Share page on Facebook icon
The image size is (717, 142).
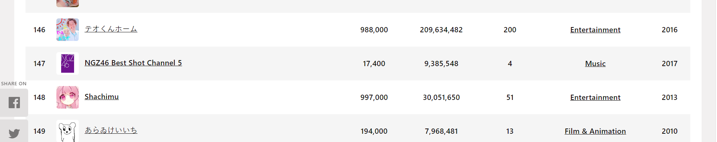pos(14,103)
